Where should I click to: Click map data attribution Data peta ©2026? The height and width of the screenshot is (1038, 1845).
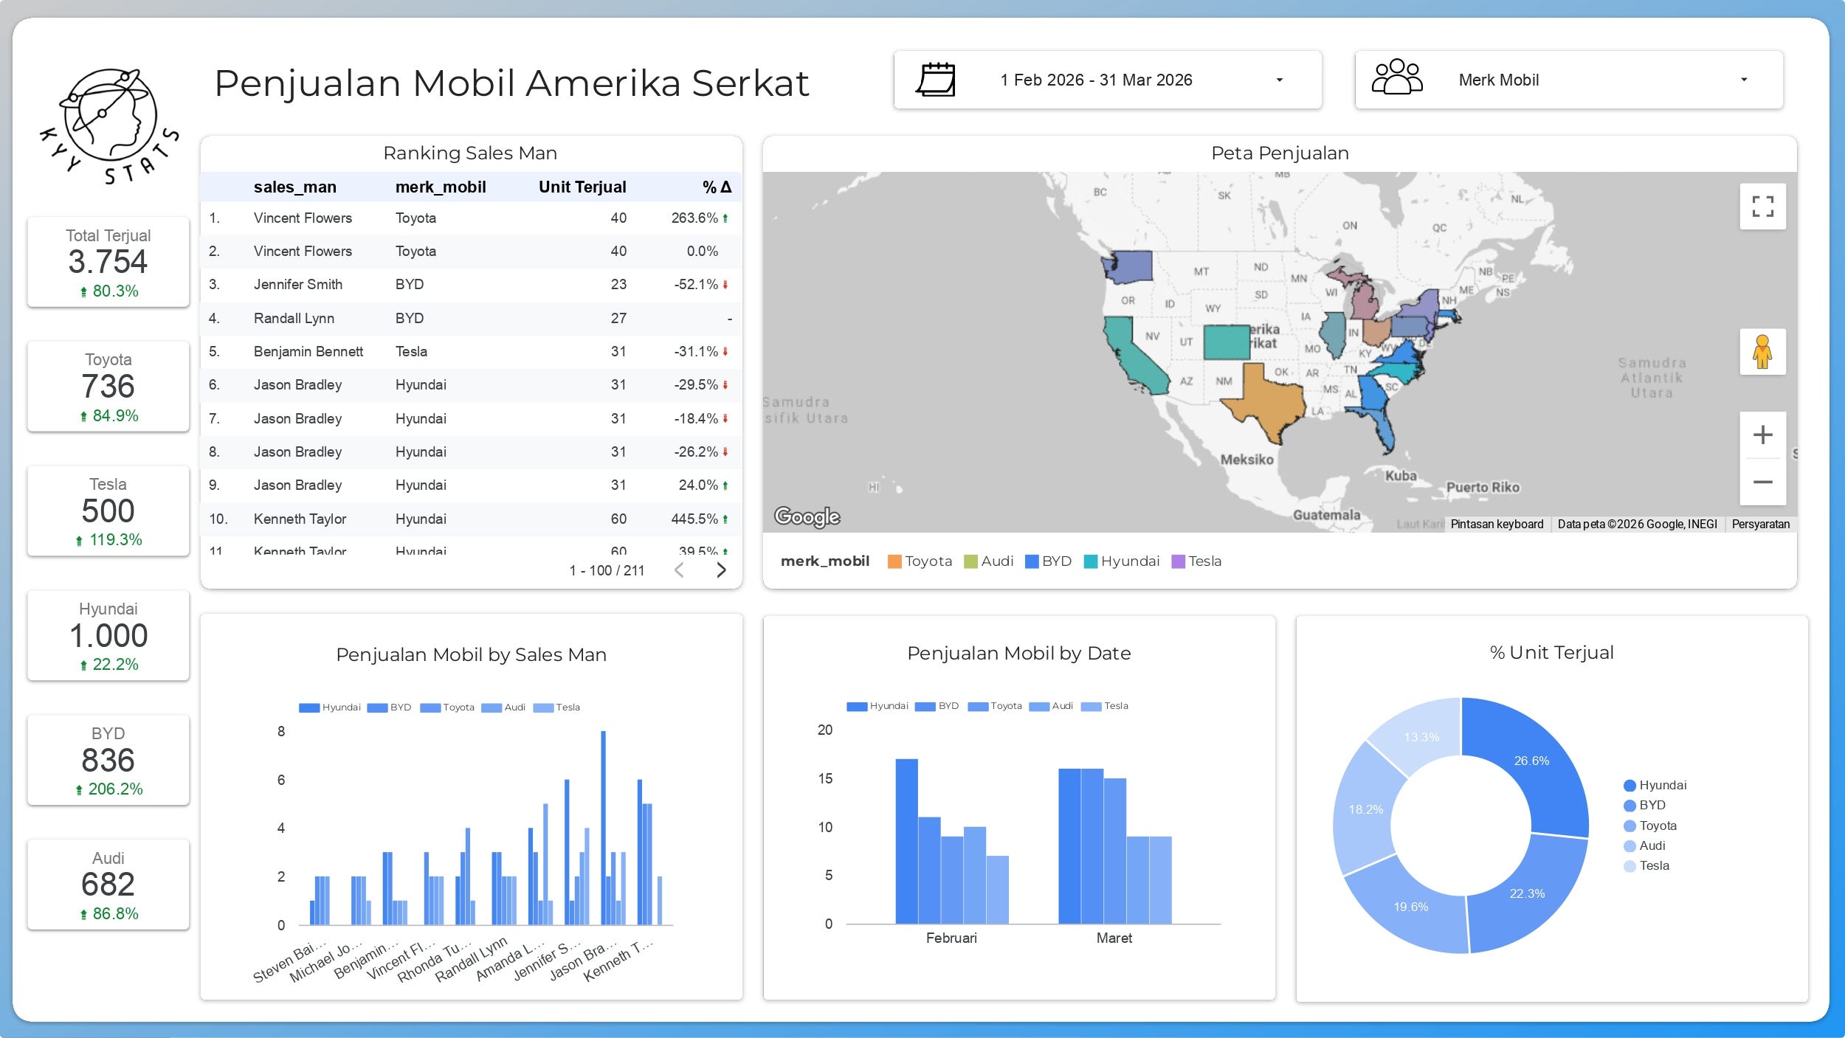point(1637,524)
